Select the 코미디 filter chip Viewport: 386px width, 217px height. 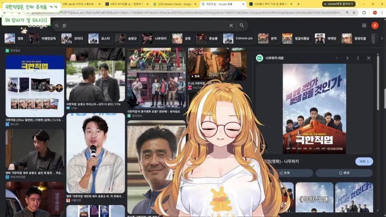pos(73,39)
